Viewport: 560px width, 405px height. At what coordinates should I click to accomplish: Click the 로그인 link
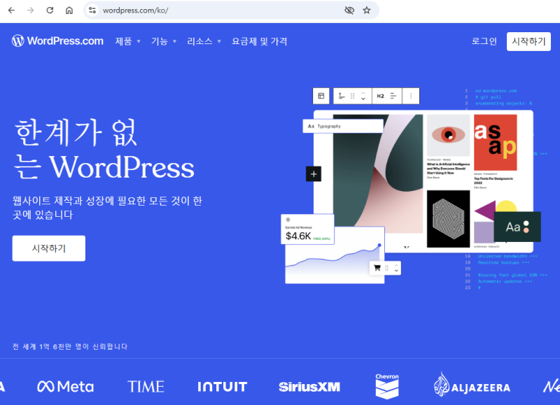click(484, 41)
